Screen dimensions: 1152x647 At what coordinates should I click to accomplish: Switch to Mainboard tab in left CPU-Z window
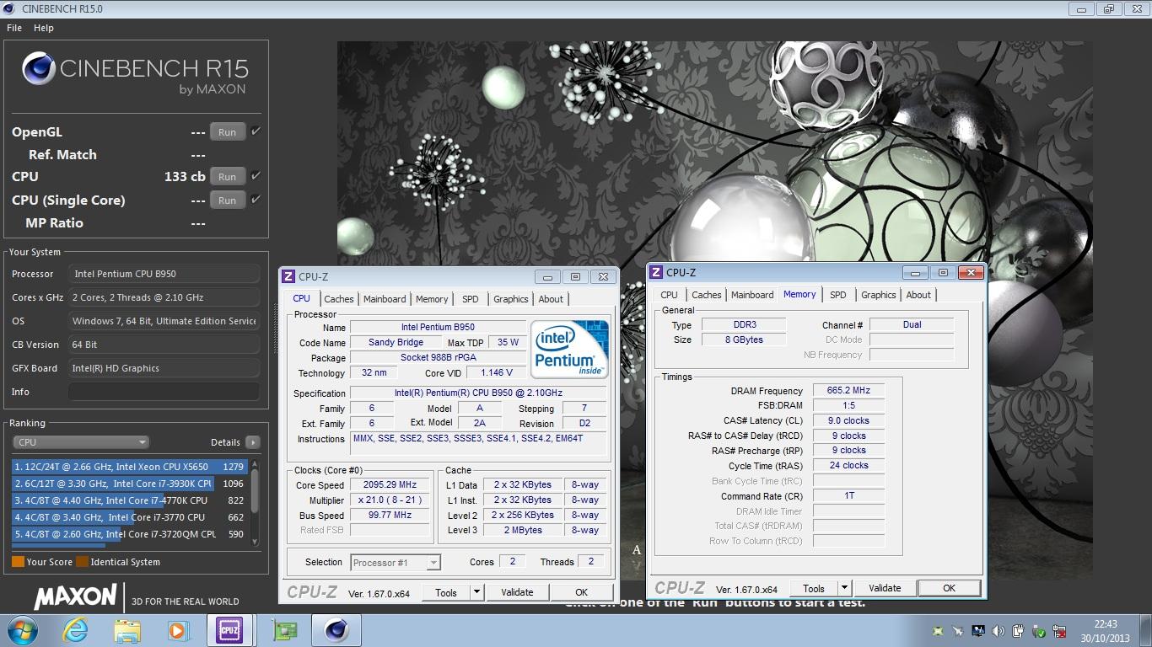pos(385,299)
